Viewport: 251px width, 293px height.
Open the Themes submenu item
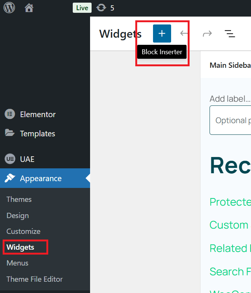[19, 199]
